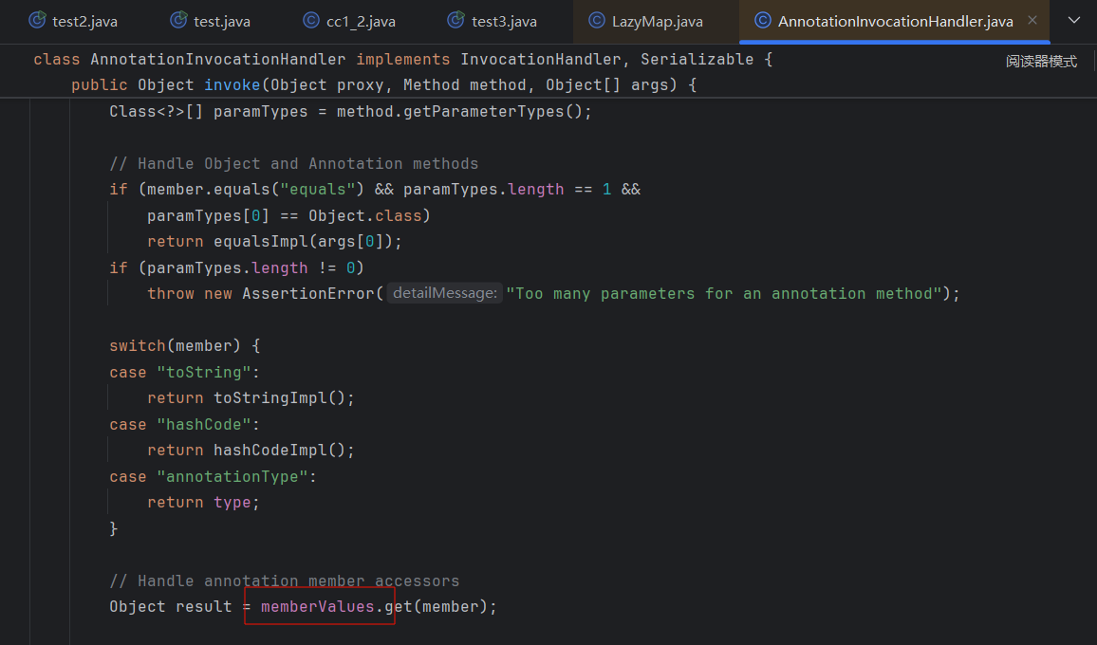Click the test2.java file icon
1097x645 pixels.
37,21
